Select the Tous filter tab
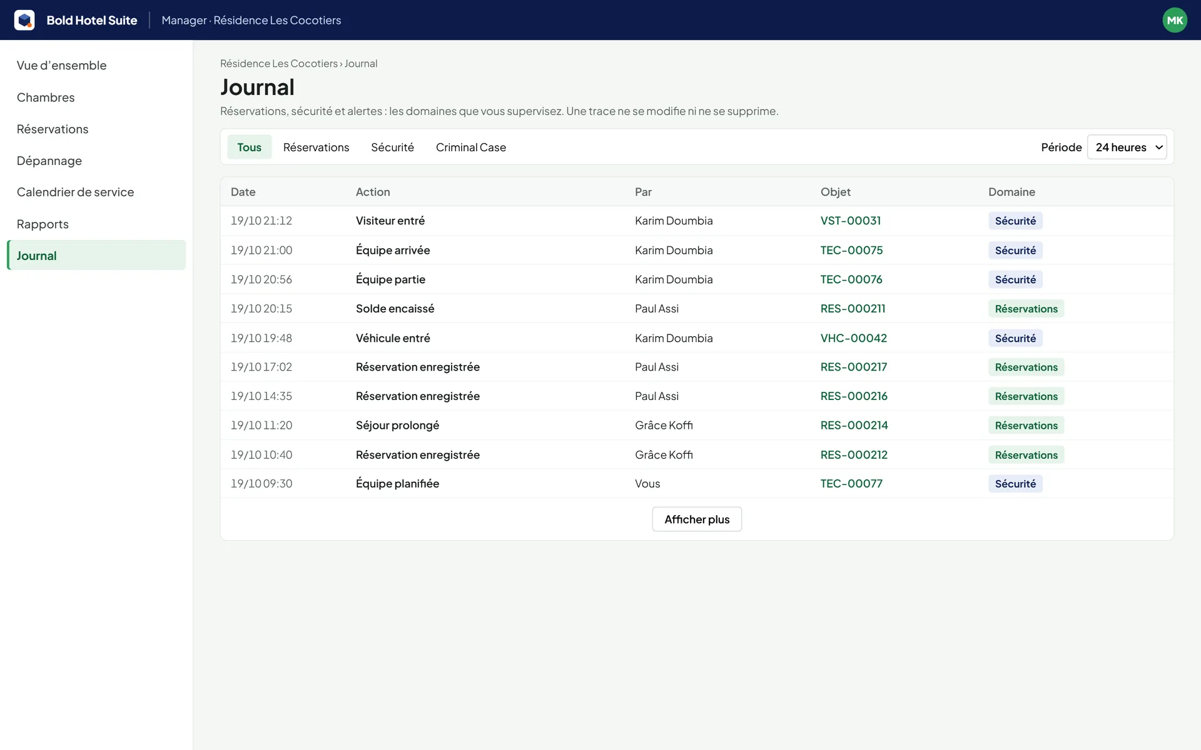Viewport: 1201px width, 750px height. (x=249, y=147)
